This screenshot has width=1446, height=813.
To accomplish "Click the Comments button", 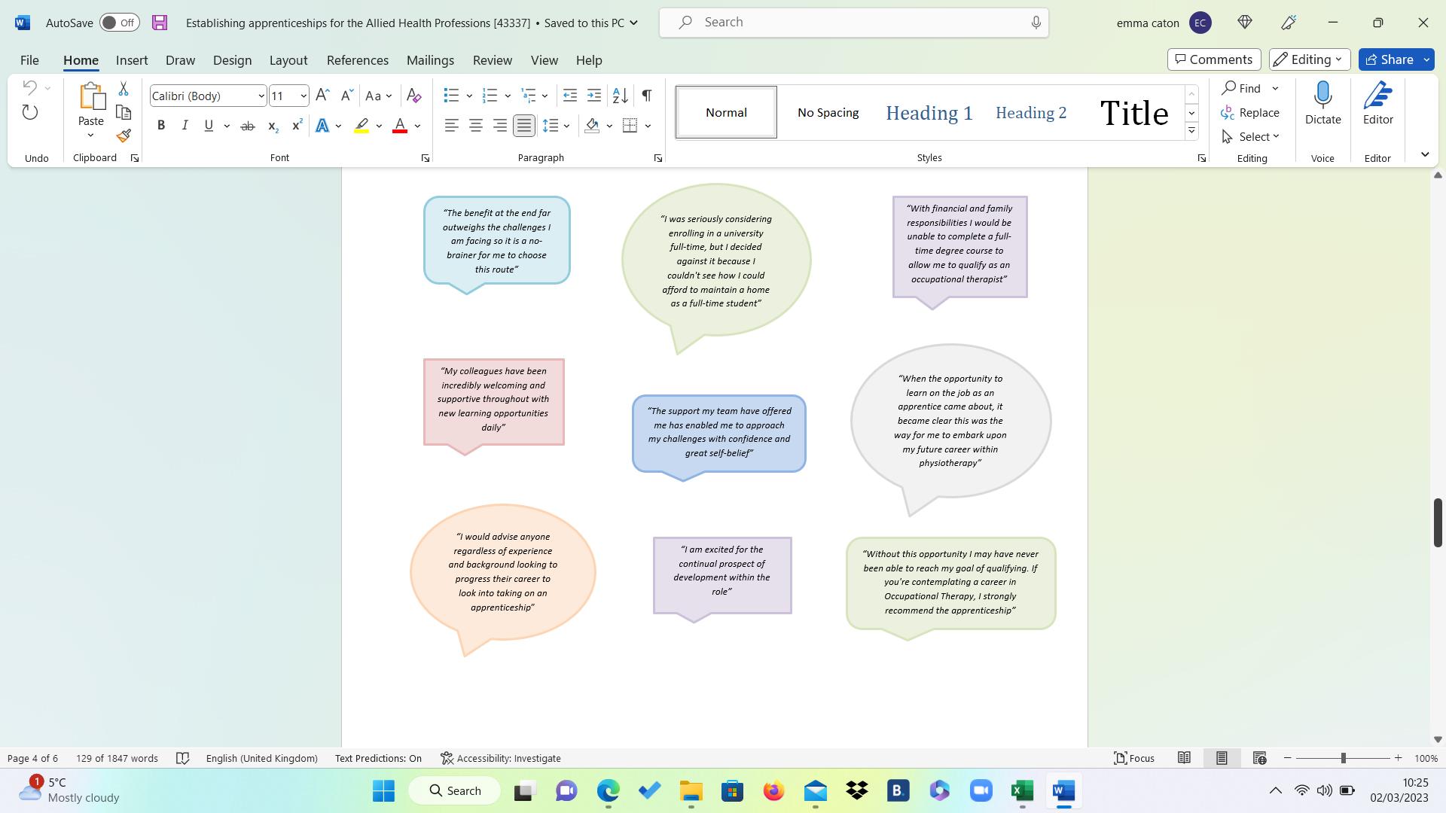I will coord(1213,59).
